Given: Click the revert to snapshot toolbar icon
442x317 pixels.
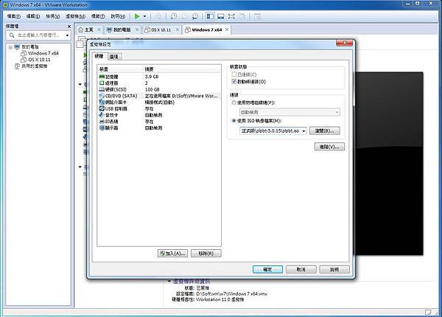Looking at the screenshot, I should pyautogui.click(x=184, y=16).
